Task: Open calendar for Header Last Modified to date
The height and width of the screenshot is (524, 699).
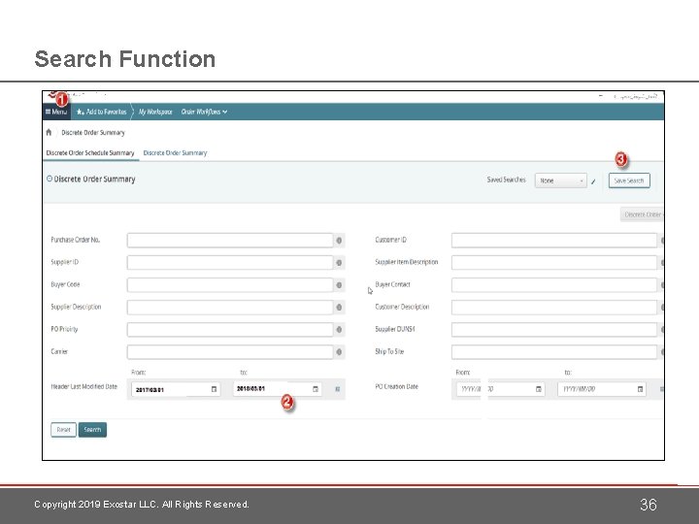Action: [x=316, y=389]
